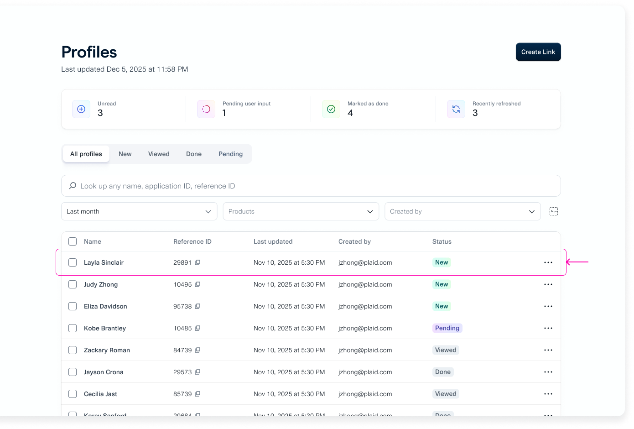Copy reference ID 10485
Image resolution: width=634 pixels, height=429 pixels.
point(197,328)
